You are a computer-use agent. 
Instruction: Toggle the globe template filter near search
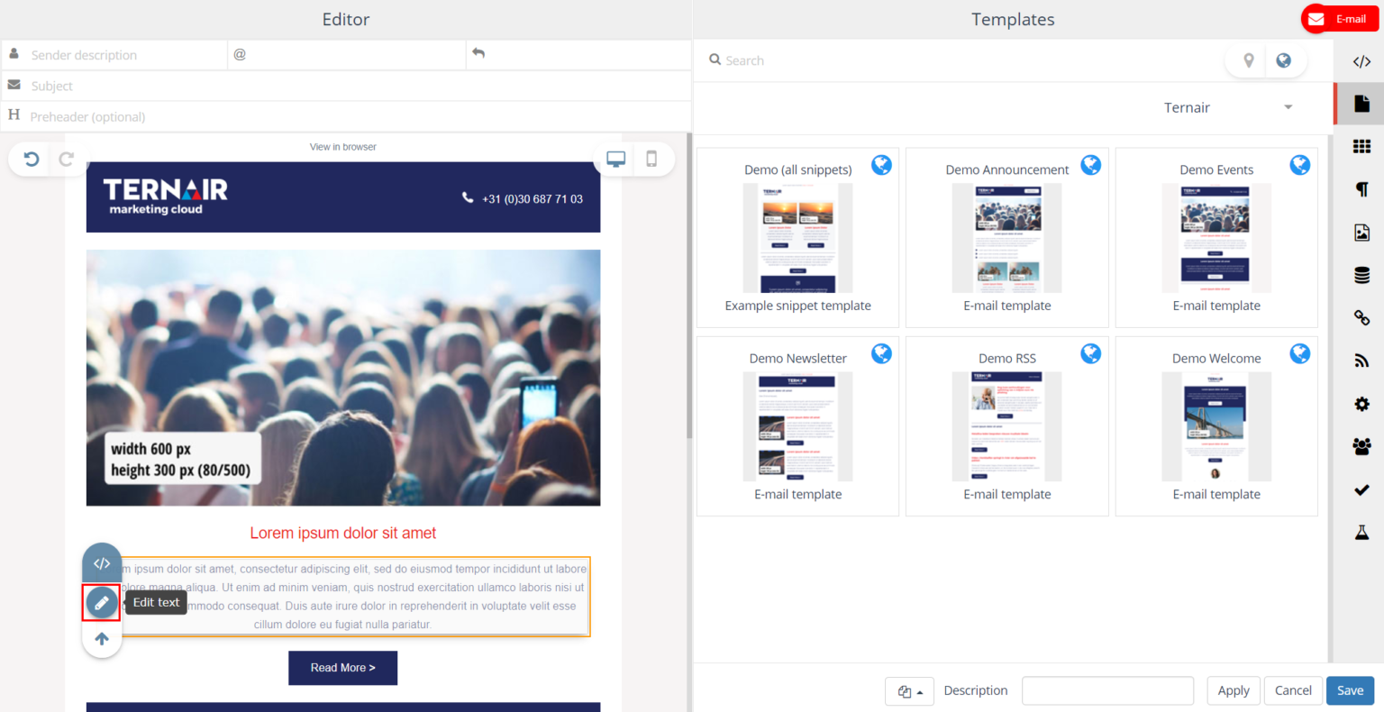pos(1283,60)
